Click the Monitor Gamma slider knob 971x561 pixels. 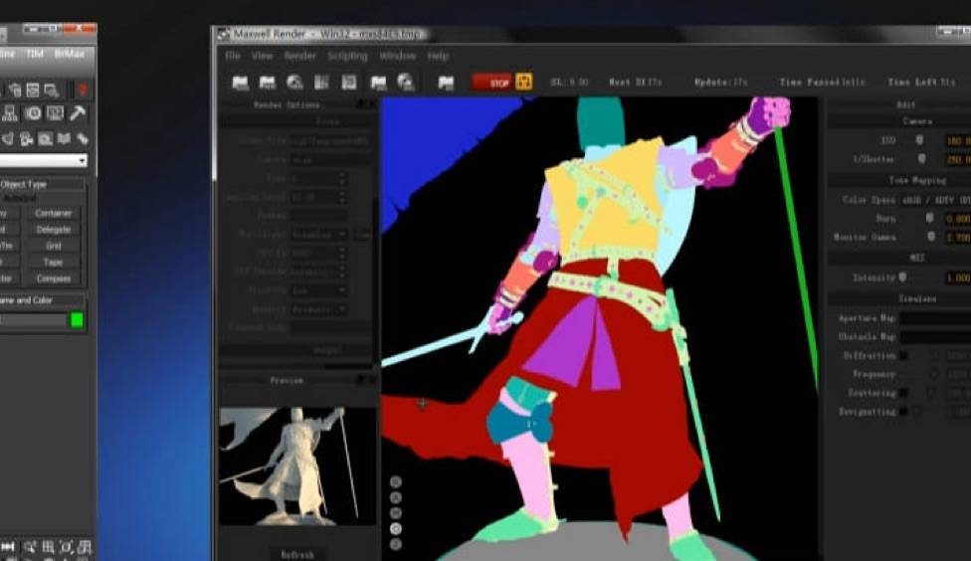(x=931, y=237)
